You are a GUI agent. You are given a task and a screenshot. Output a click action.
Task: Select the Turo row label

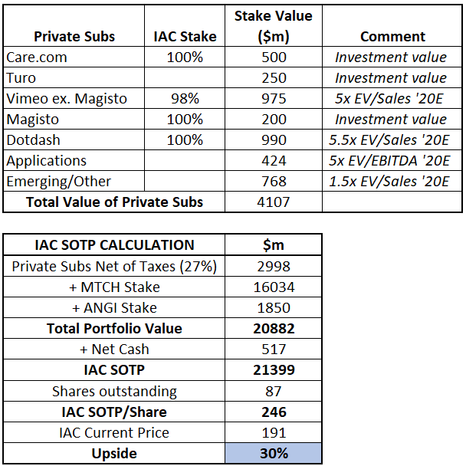coord(21,77)
